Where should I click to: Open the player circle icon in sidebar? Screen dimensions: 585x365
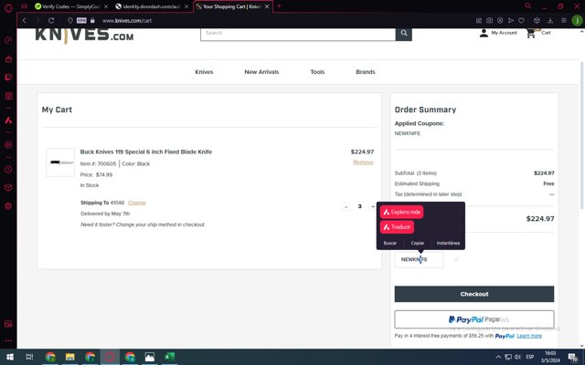coord(8,144)
